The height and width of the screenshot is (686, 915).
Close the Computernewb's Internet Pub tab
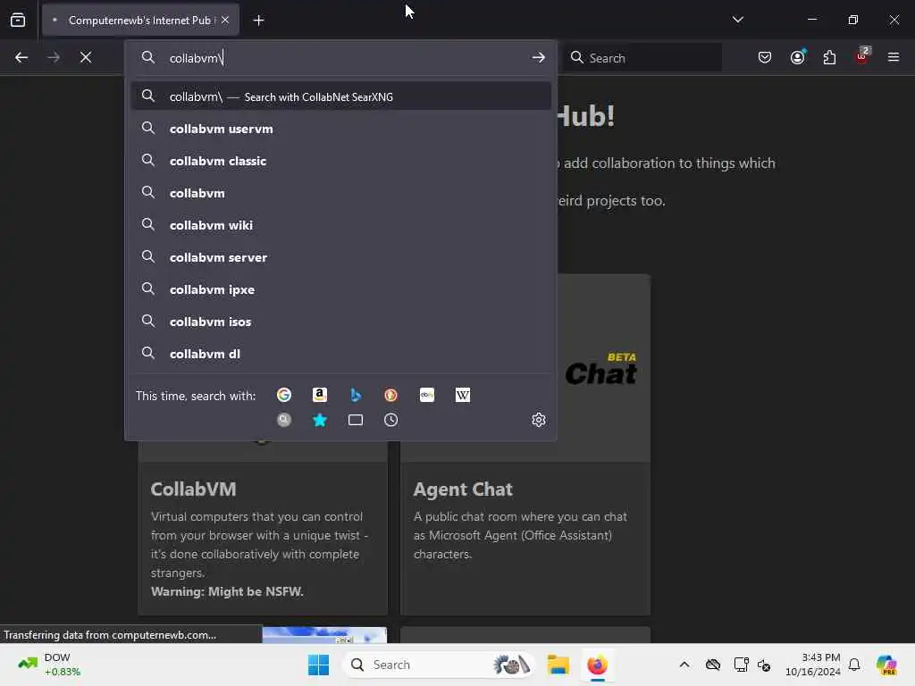pyautogui.click(x=225, y=20)
